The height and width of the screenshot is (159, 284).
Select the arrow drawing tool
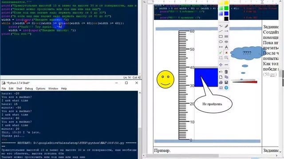click(x=226, y=31)
